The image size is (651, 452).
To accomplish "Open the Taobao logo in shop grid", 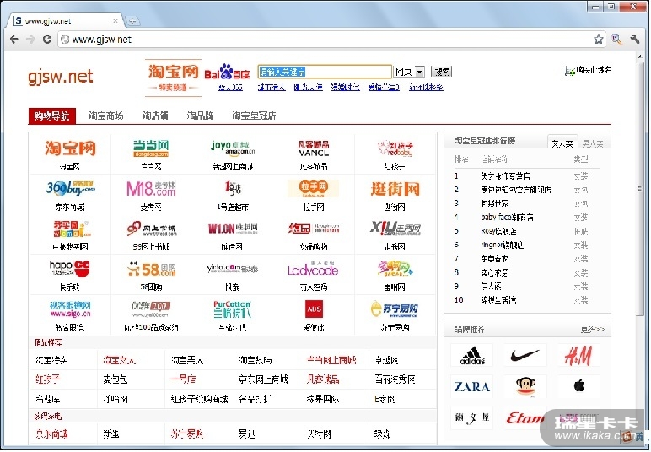I will coord(70,148).
